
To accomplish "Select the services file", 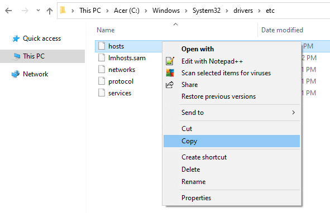I will [x=119, y=93].
